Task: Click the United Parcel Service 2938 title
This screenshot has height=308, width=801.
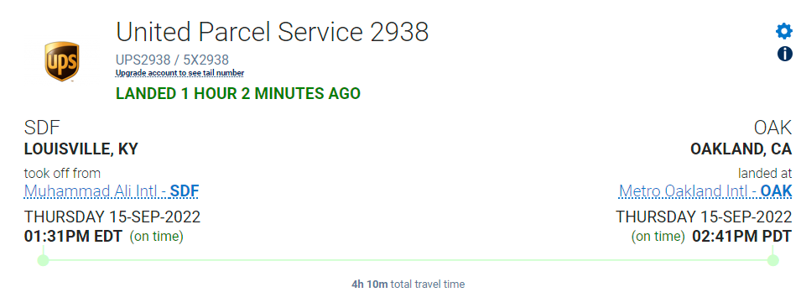Action: pyautogui.click(x=273, y=32)
